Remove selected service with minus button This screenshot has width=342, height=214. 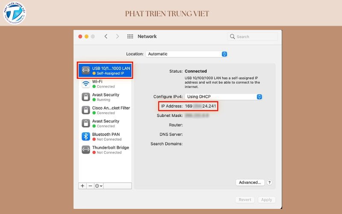[x=90, y=186]
